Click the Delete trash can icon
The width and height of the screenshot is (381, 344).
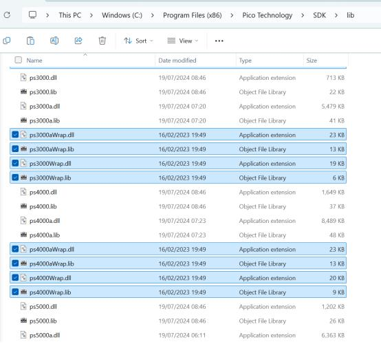point(102,41)
